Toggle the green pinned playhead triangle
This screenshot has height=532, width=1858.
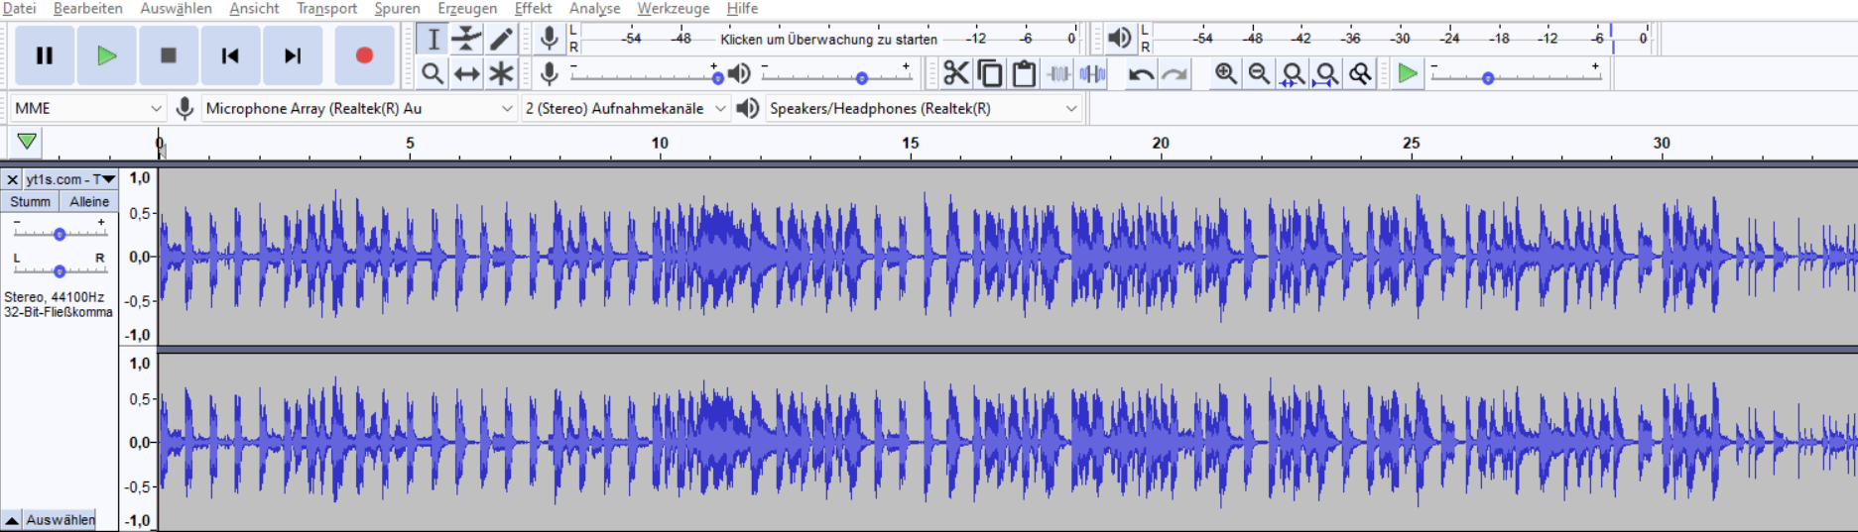(x=27, y=142)
